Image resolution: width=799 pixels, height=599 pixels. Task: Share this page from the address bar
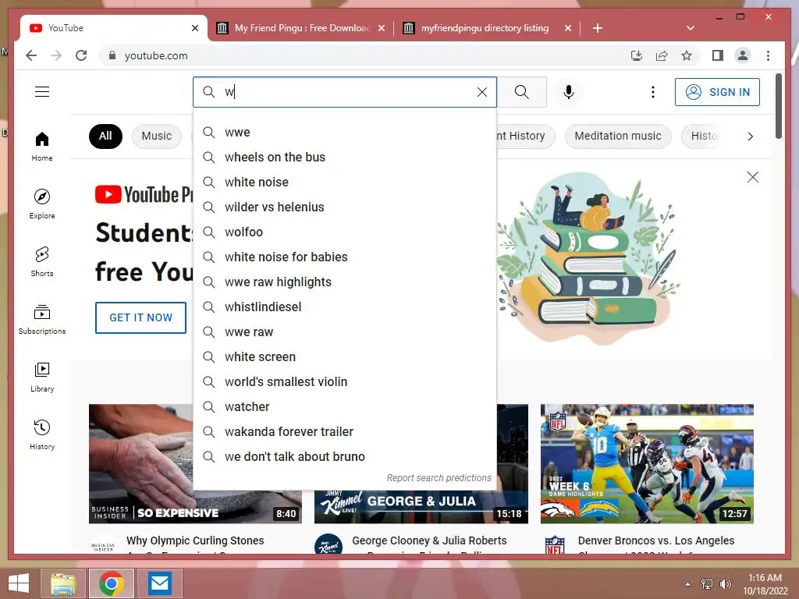click(x=662, y=55)
